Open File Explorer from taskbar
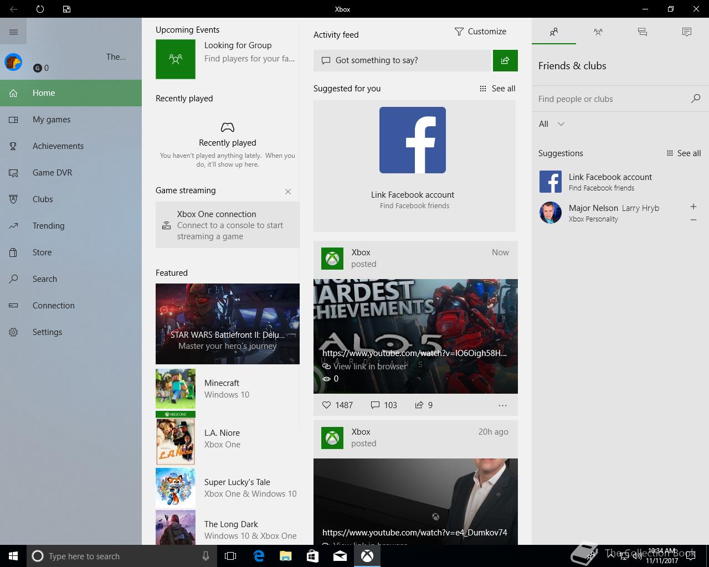Image resolution: width=709 pixels, height=567 pixels. tap(286, 556)
